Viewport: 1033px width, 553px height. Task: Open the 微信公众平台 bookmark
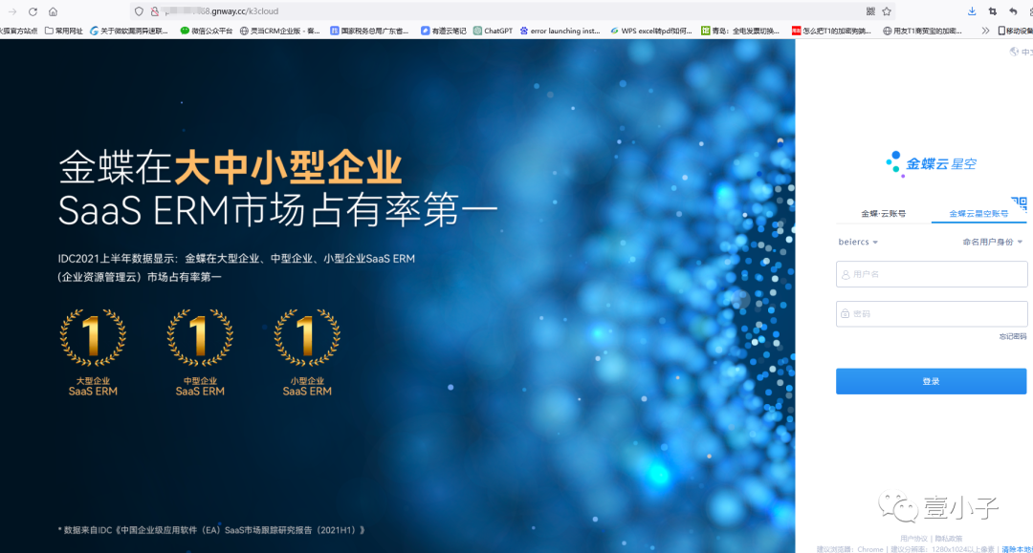pyautogui.click(x=207, y=31)
